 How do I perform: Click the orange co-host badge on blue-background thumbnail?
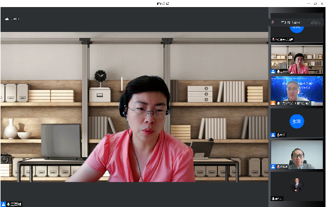pyautogui.click(x=273, y=103)
